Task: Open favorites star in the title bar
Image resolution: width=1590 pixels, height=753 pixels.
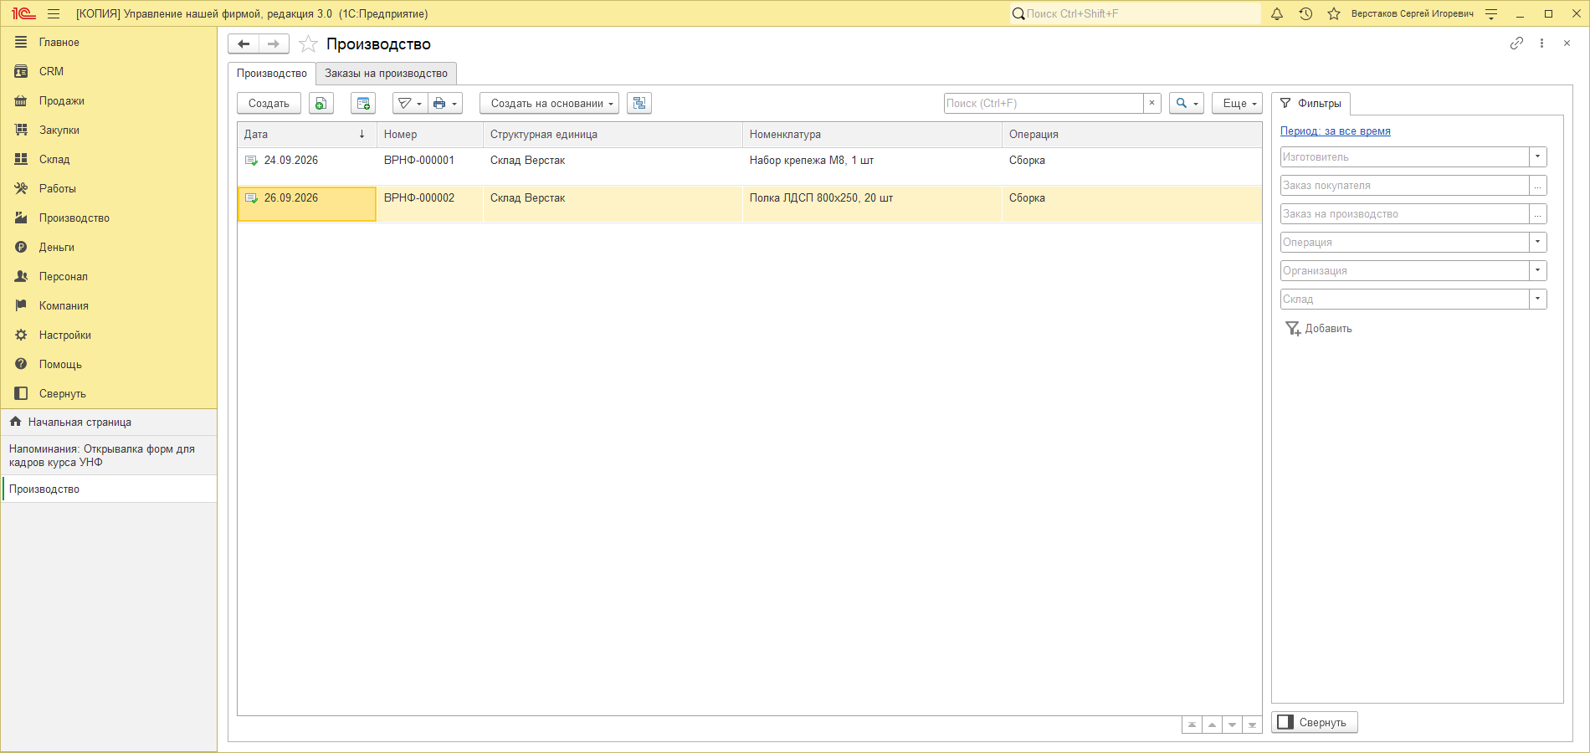Action: [1334, 13]
